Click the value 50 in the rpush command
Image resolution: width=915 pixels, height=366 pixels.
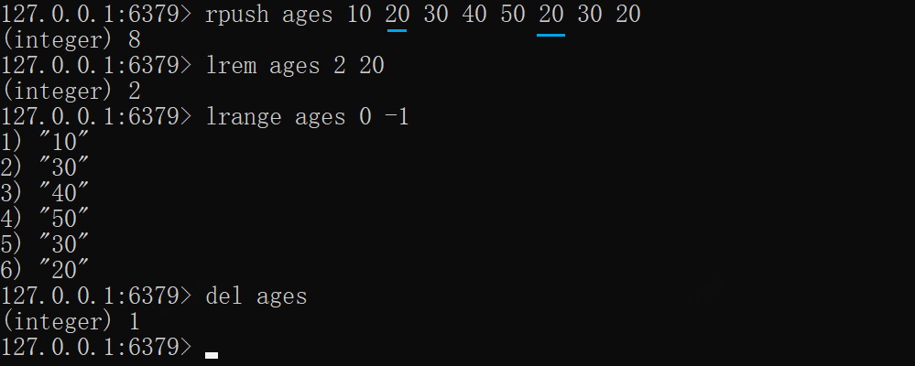[x=513, y=15]
